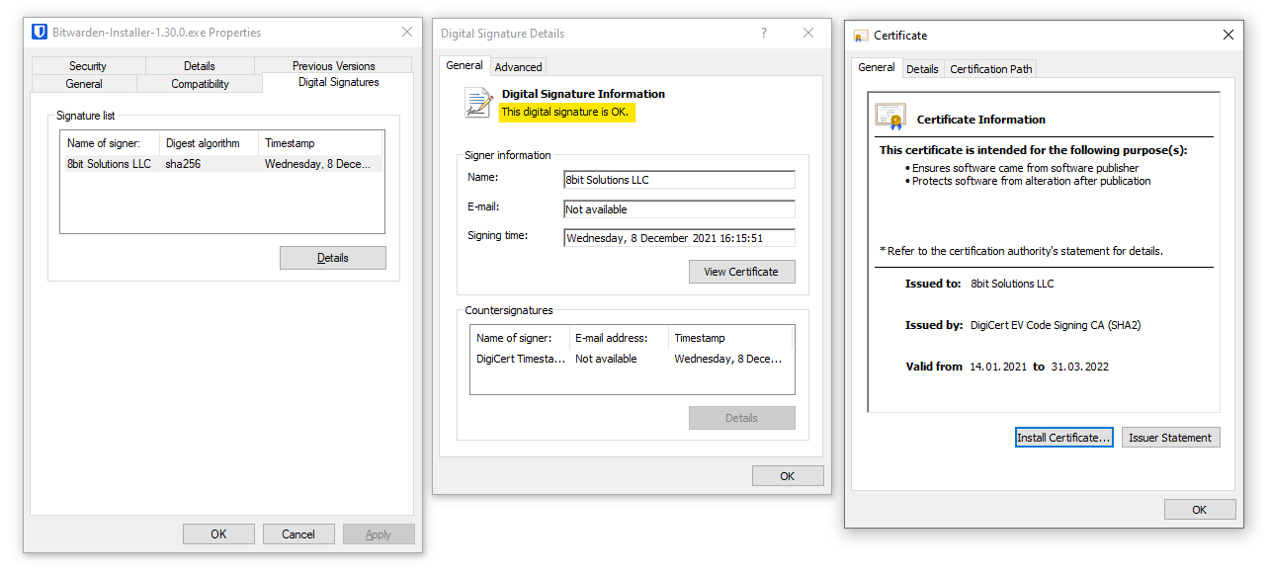Click the 'Issued to' value 8bit Solutions LLC
The image size is (1269, 574).
pos(1013,284)
